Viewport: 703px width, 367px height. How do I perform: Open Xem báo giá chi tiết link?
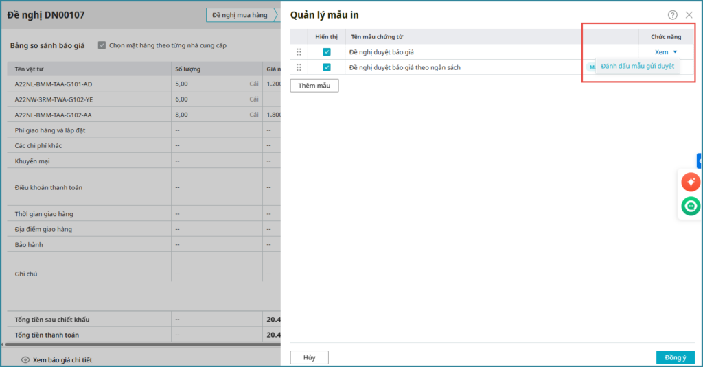coord(62,360)
